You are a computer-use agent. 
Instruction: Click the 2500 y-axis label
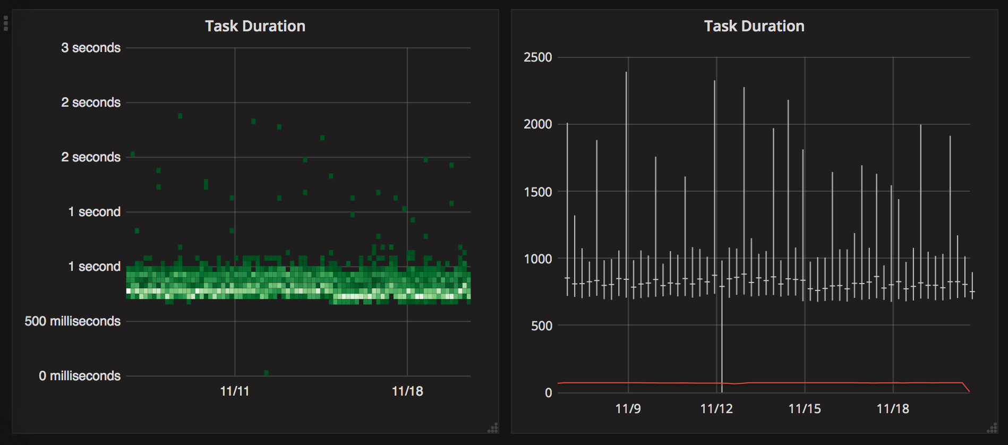537,57
